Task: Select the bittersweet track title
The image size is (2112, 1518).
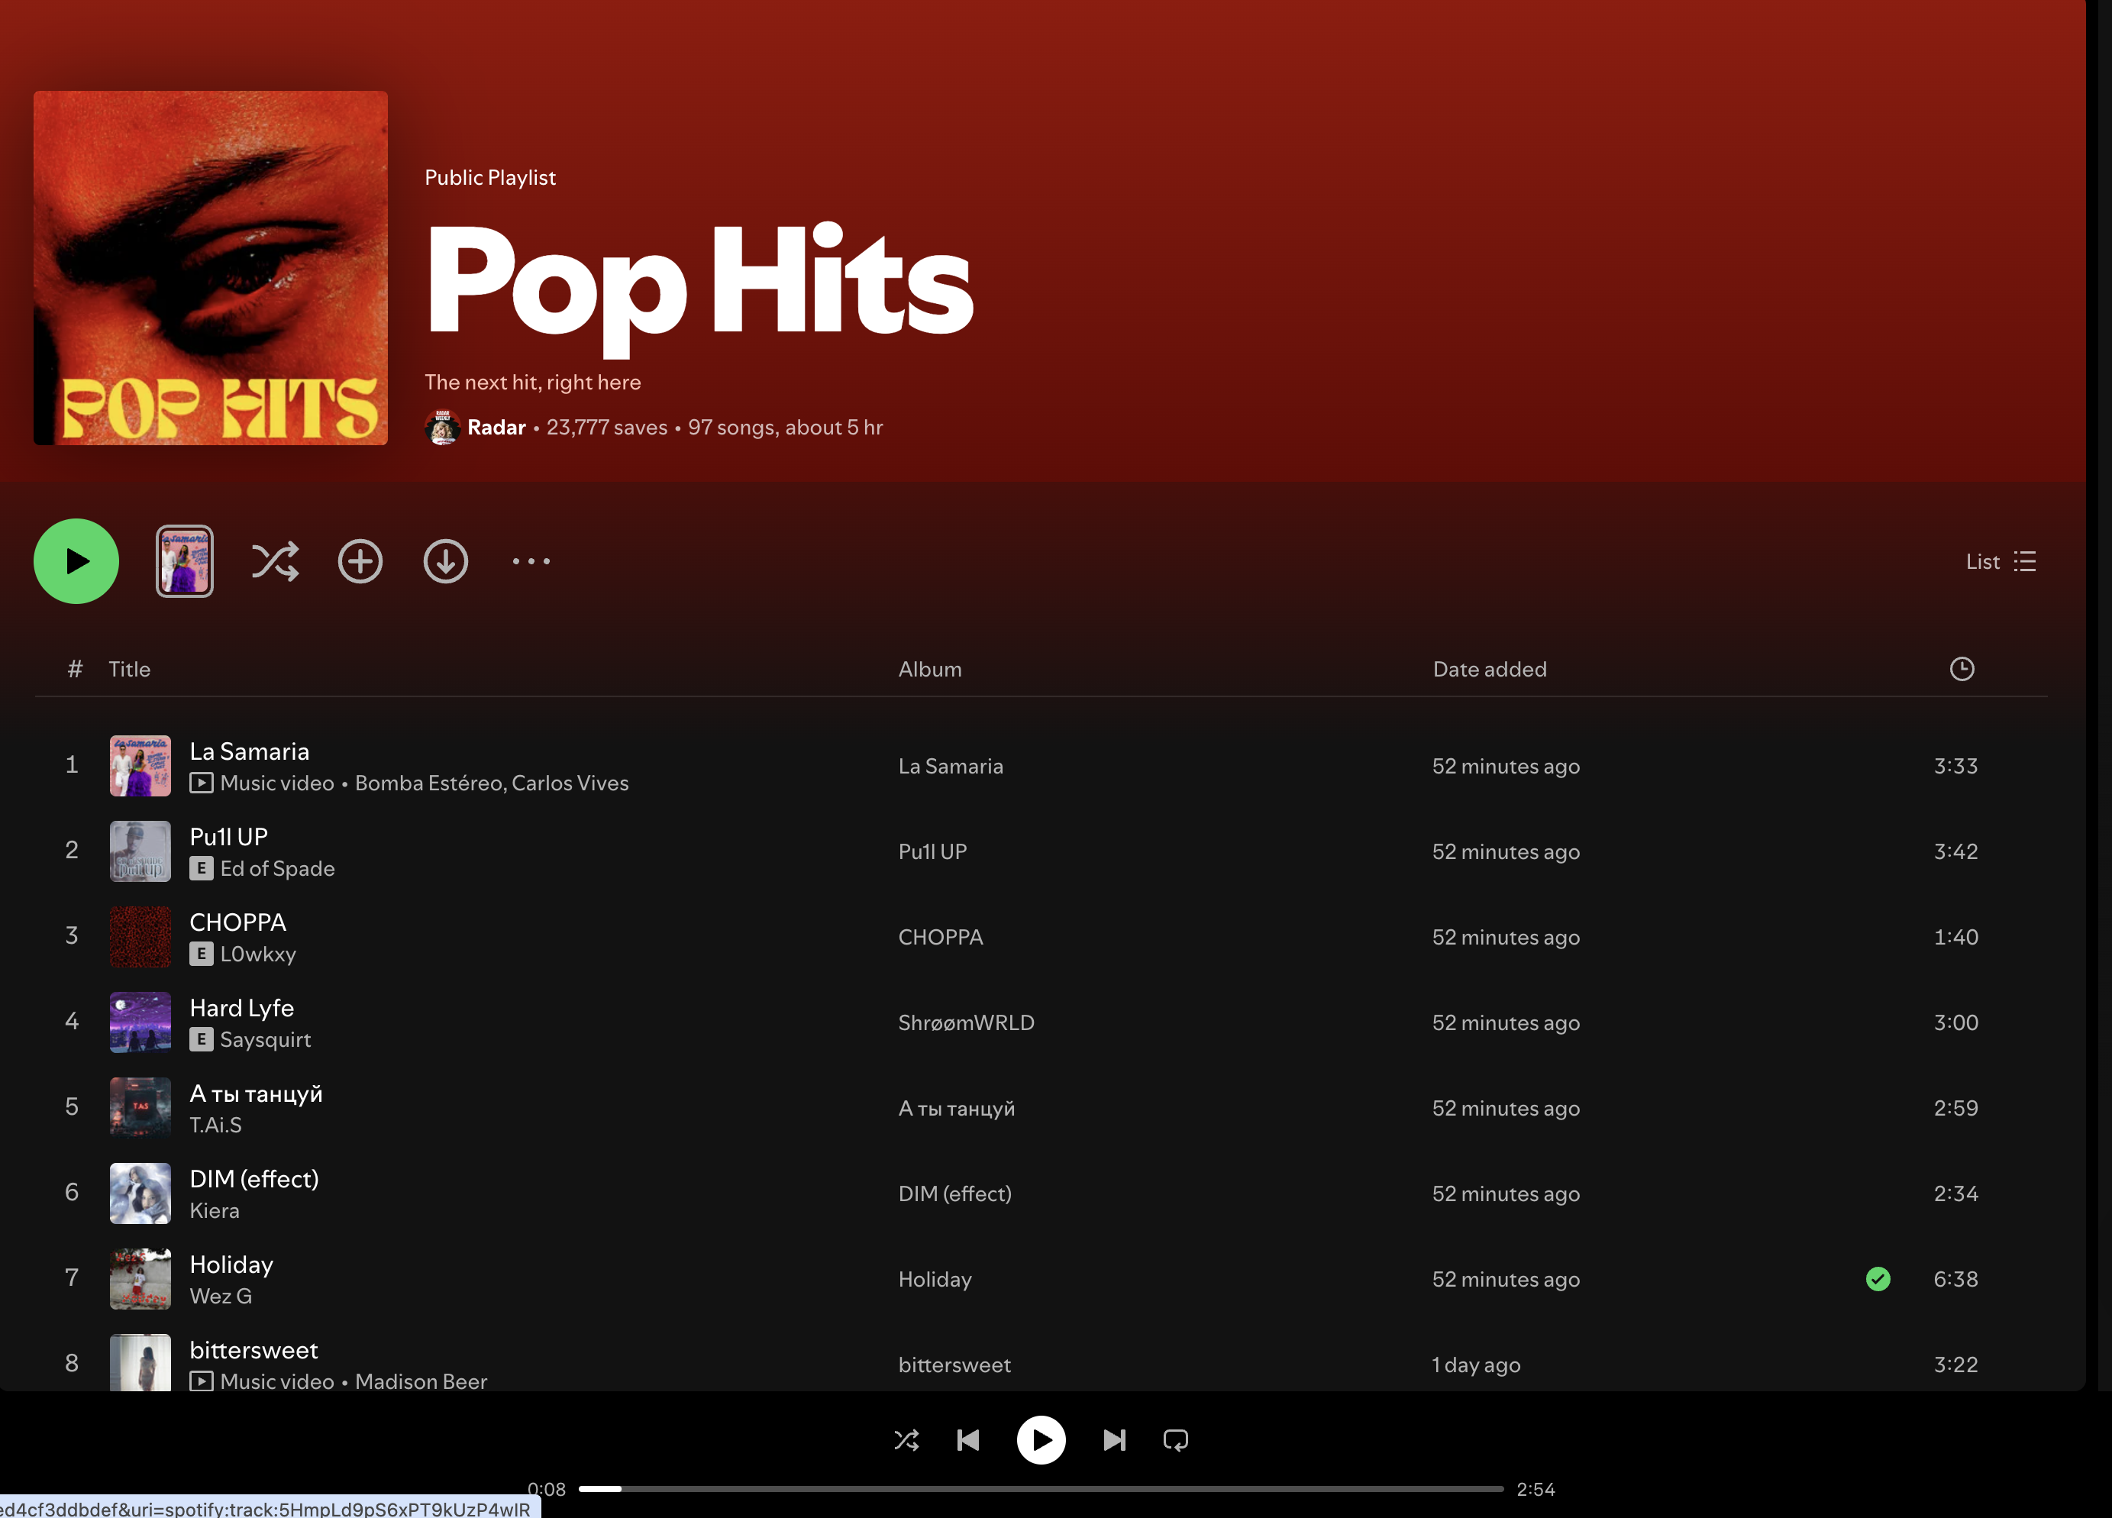Action: (254, 1352)
